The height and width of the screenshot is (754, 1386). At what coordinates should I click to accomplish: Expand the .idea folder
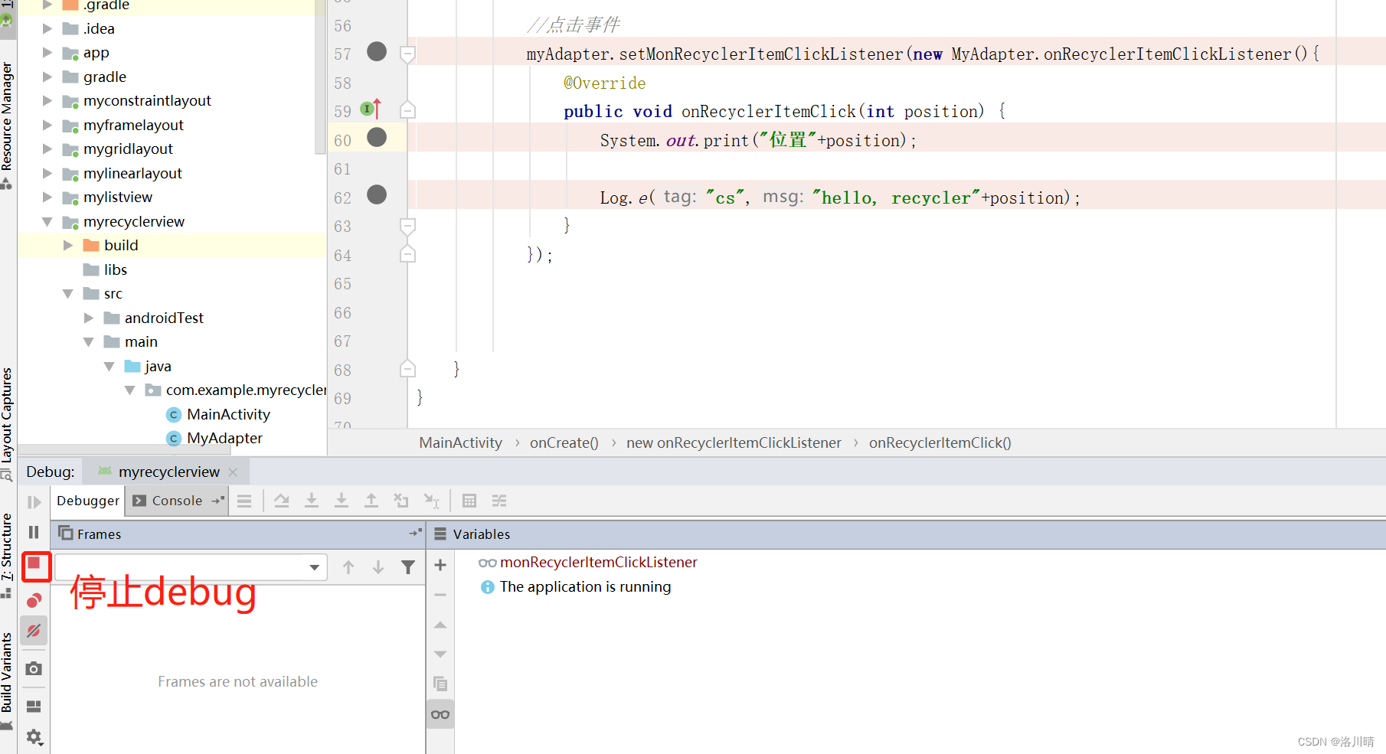(x=47, y=28)
